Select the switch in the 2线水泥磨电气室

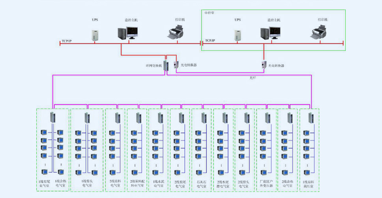pyautogui.click(x=225, y=118)
